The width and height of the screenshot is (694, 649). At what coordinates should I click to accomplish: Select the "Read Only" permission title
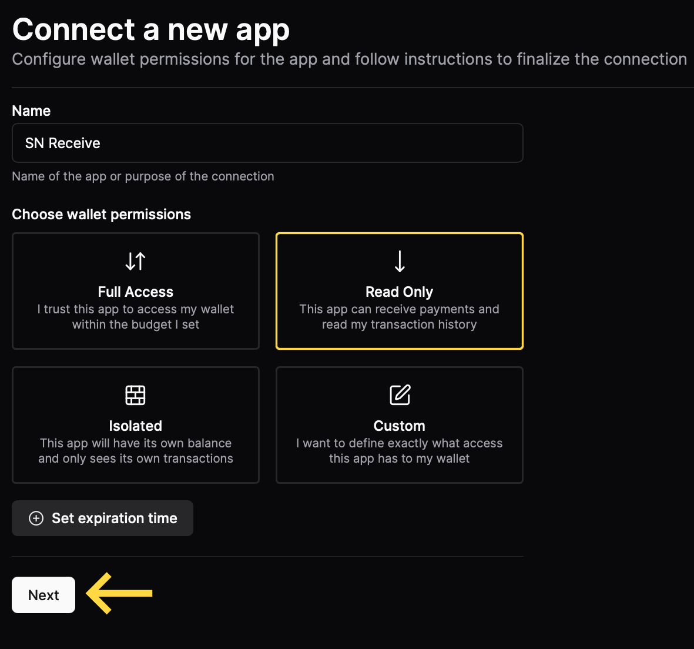tap(399, 292)
